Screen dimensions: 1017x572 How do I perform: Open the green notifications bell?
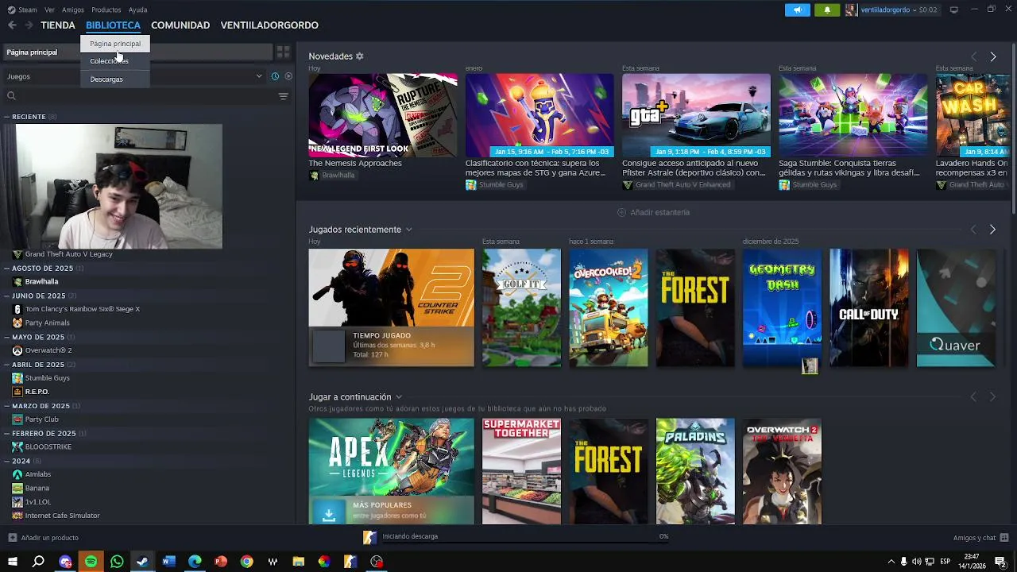click(x=827, y=10)
